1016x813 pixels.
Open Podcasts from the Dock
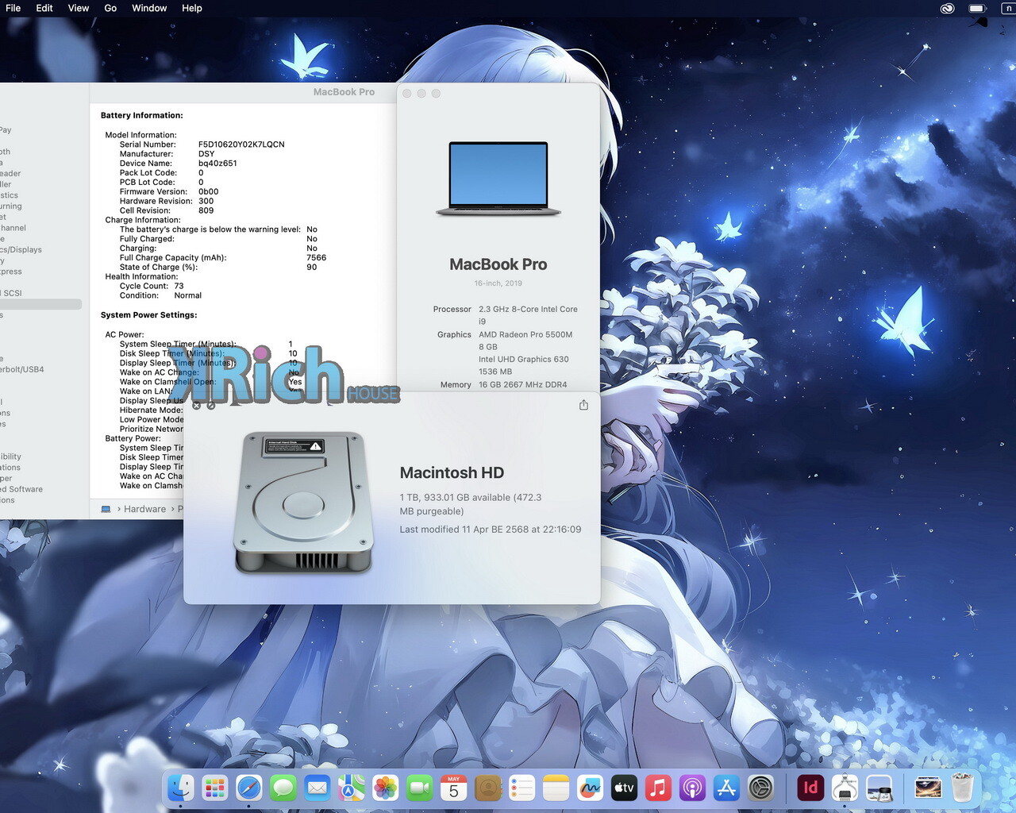click(692, 788)
